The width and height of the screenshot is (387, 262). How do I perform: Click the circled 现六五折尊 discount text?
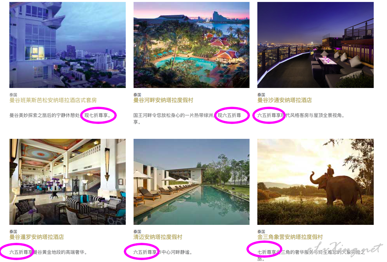click(x=229, y=115)
